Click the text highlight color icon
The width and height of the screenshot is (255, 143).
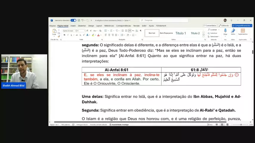pos(93,35)
